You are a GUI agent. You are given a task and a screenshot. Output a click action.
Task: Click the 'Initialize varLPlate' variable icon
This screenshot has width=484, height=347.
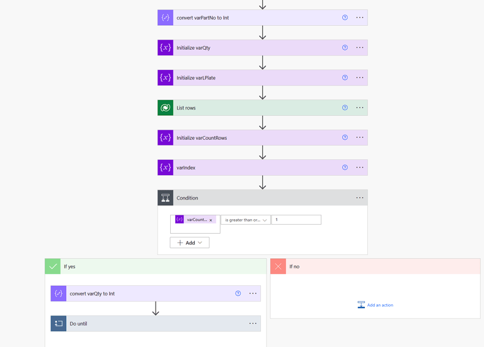coord(166,77)
